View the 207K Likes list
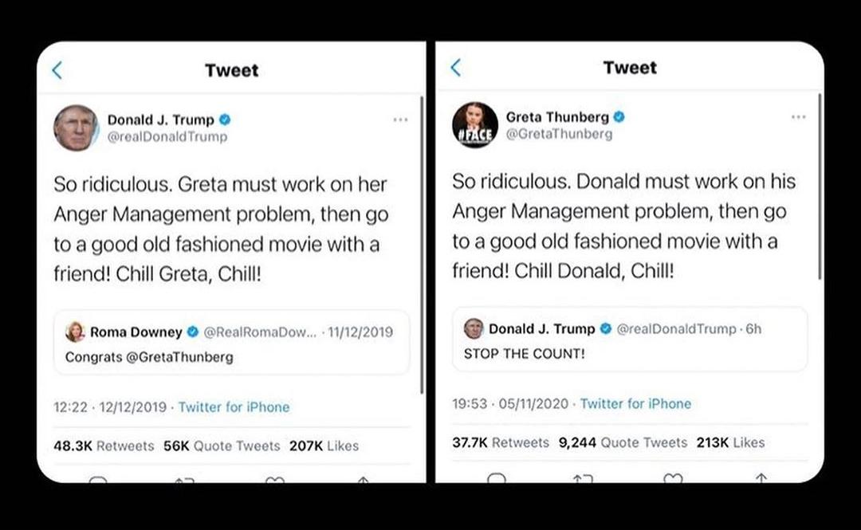This screenshot has height=530, width=861. click(324, 446)
